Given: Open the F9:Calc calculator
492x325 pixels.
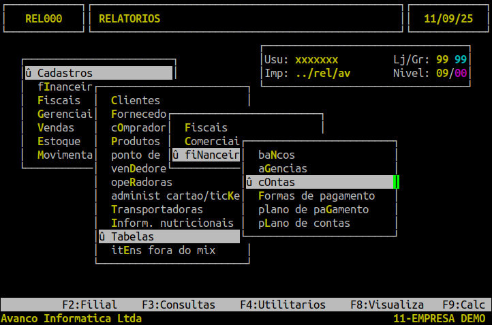Looking at the screenshot, I should click(463, 305).
